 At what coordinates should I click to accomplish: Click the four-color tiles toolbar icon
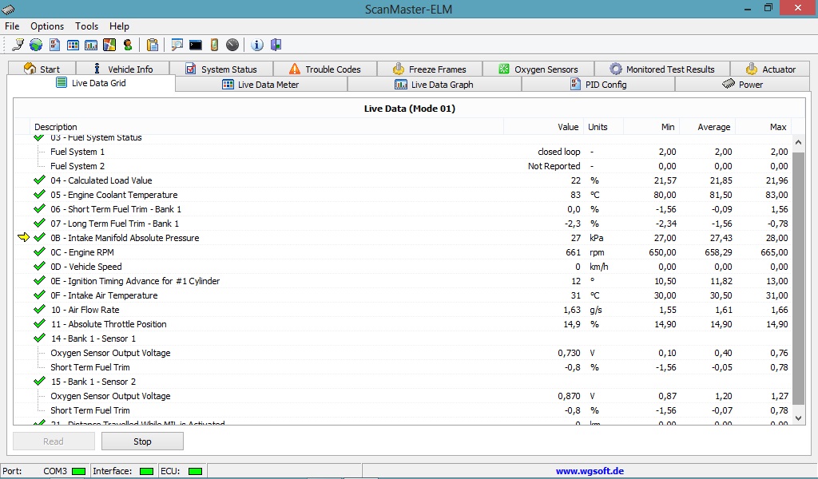coord(109,45)
